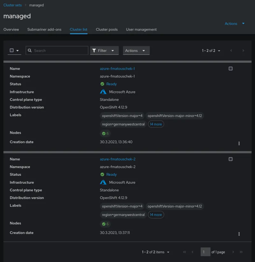Click the search magnifier icon

tap(30, 51)
